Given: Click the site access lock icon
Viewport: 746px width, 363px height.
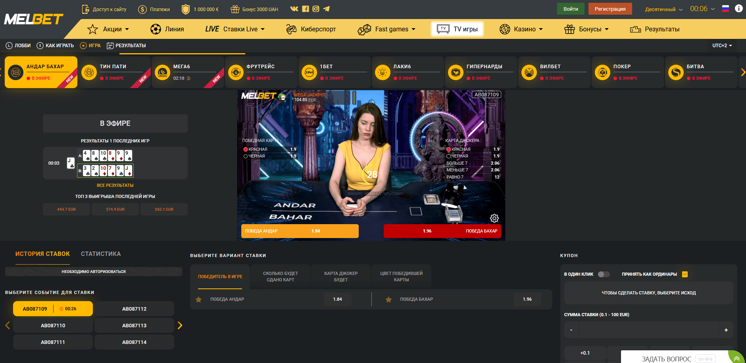Looking at the screenshot, I should [85, 9].
